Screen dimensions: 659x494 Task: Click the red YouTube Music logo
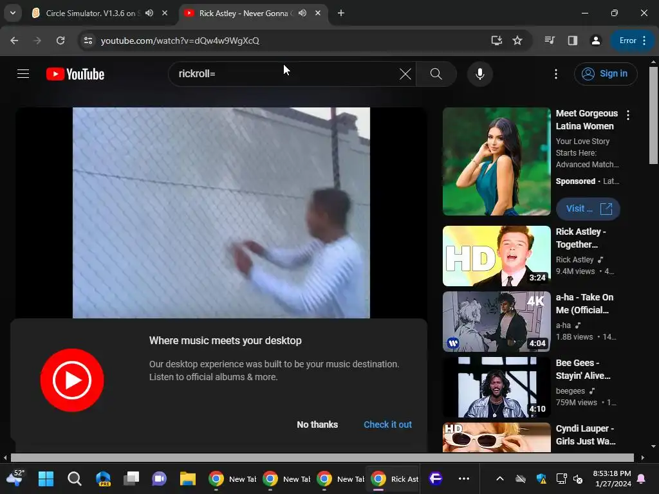click(72, 380)
